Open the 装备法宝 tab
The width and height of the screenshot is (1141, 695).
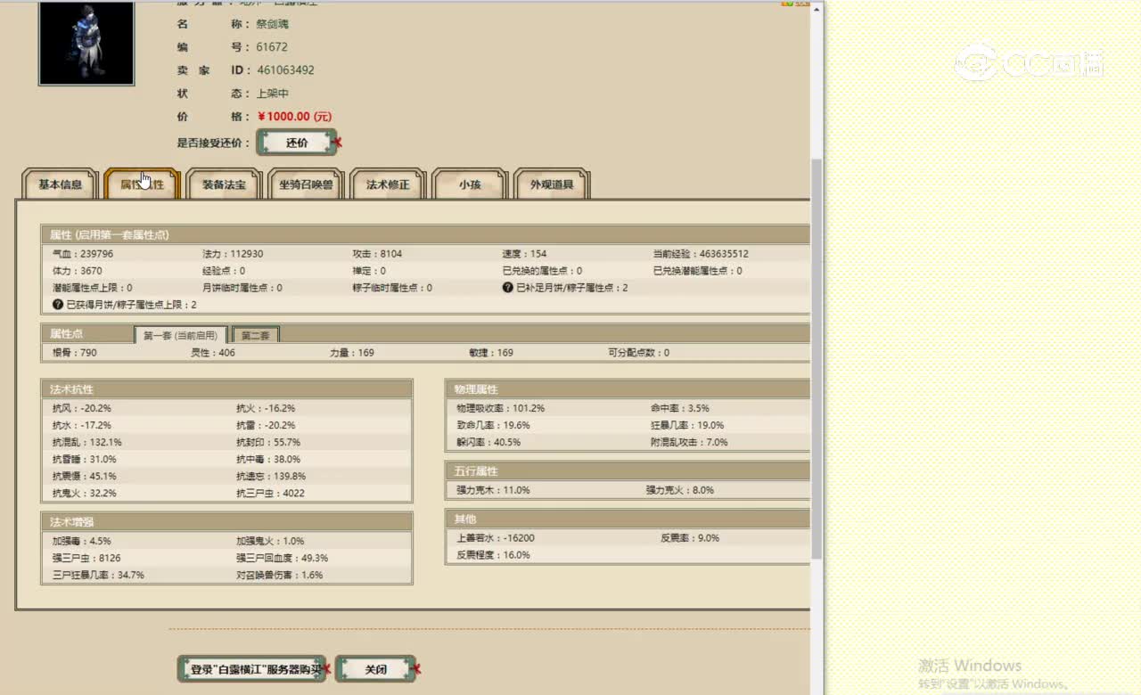click(224, 184)
